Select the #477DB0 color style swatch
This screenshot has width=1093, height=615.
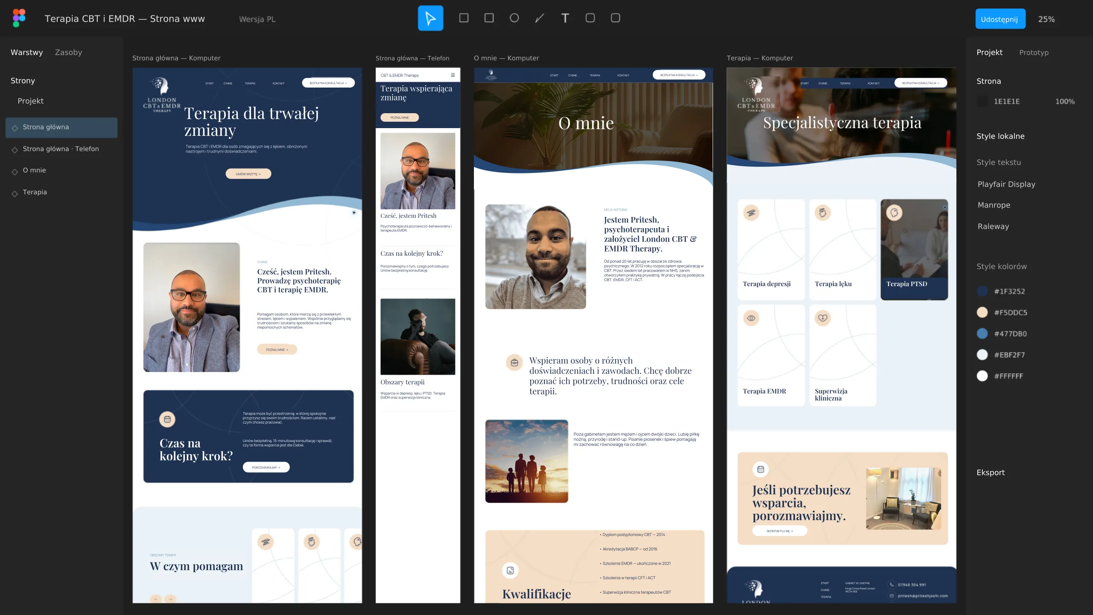(982, 334)
